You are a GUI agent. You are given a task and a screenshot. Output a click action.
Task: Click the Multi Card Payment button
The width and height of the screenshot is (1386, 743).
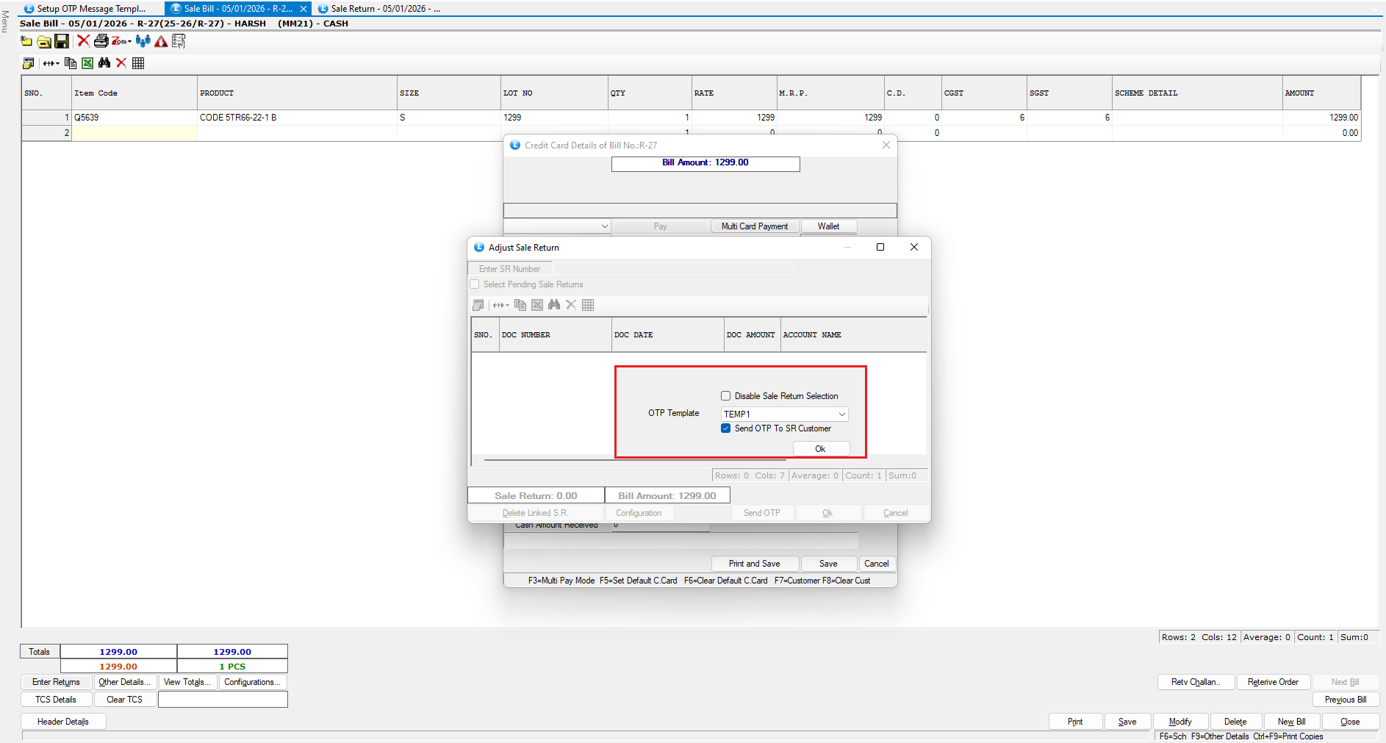tap(754, 226)
